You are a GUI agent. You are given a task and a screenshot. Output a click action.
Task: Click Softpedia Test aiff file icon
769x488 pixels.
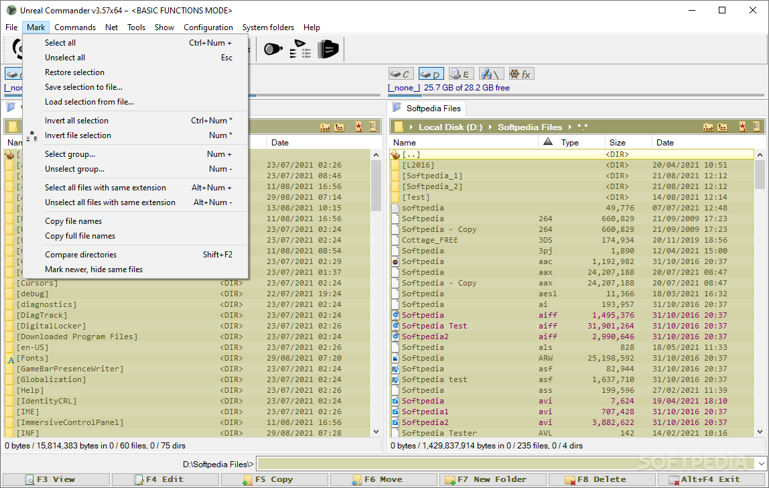[395, 326]
